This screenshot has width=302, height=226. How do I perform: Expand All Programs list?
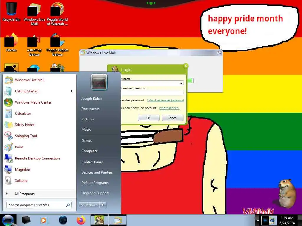click(x=40, y=194)
